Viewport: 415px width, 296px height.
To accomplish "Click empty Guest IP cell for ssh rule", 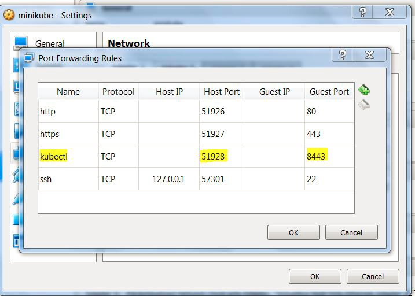I will pyautogui.click(x=274, y=179).
